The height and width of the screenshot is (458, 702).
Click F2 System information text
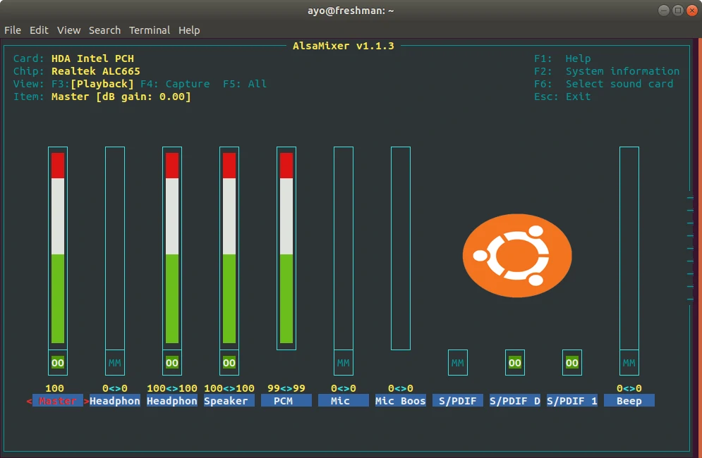click(607, 71)
